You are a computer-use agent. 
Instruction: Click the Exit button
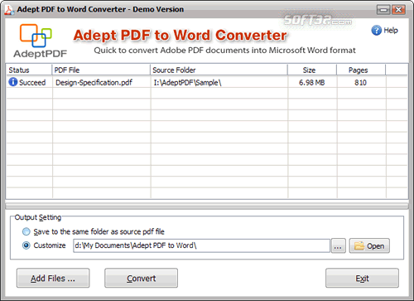click(x=362, y=278)
